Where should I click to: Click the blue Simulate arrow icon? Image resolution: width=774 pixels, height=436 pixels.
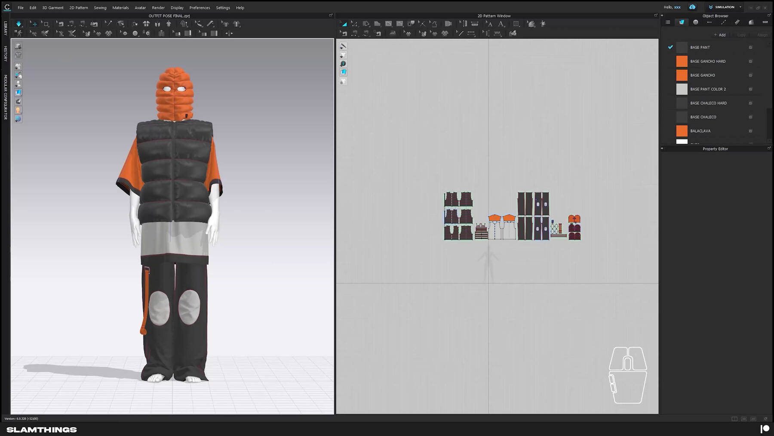click(18, 24)
